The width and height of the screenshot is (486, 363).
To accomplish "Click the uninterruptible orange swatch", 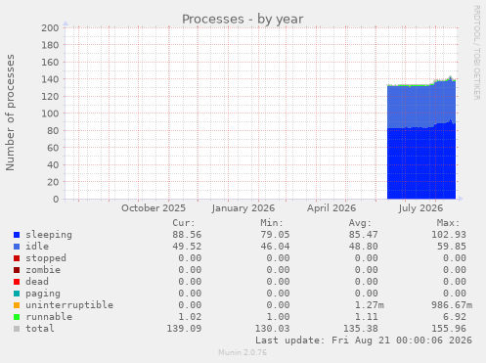I will click(17, 305).
